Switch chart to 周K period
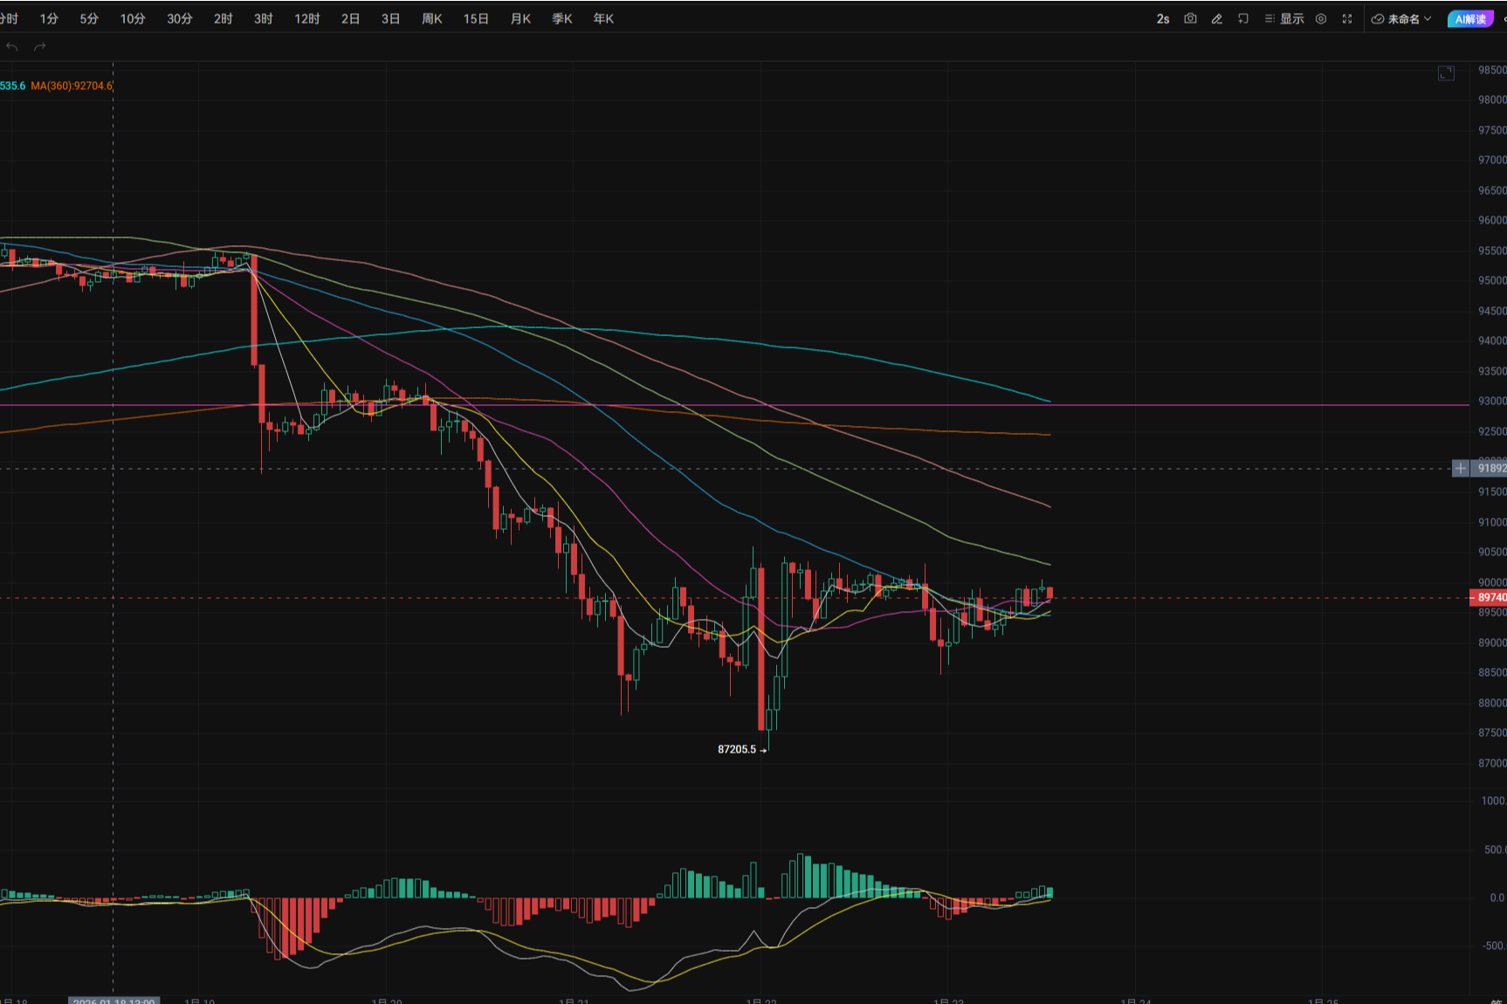1507x1004 pixels. 431,18
